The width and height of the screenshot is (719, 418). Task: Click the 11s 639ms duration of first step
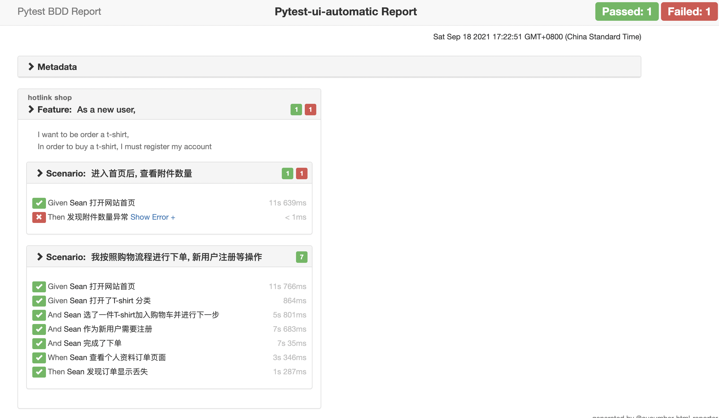tap(287, 203)
